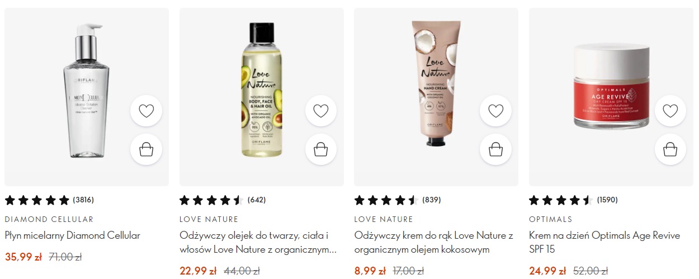Add Love Nature avocado oil to bag

coord(321,149)
